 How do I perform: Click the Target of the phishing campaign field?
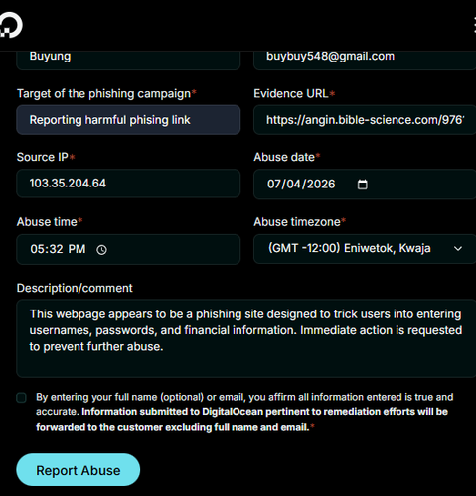coord(128,120)
